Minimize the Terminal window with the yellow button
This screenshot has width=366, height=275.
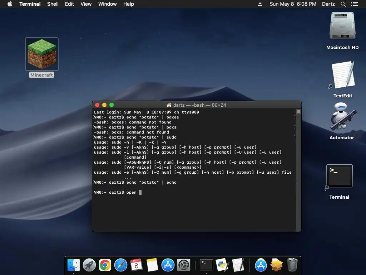pyautogui.click(x=104, y=105)
